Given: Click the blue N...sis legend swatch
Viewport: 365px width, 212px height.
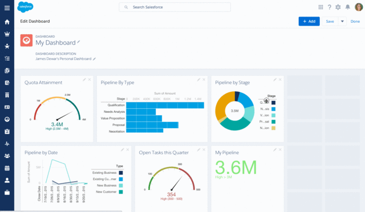Looking at the screenshot, I should click(274, 109).
